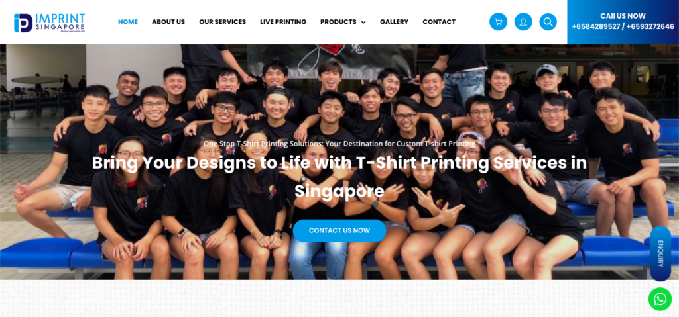Open the search magnifier icon

click(x=548, y=22)
